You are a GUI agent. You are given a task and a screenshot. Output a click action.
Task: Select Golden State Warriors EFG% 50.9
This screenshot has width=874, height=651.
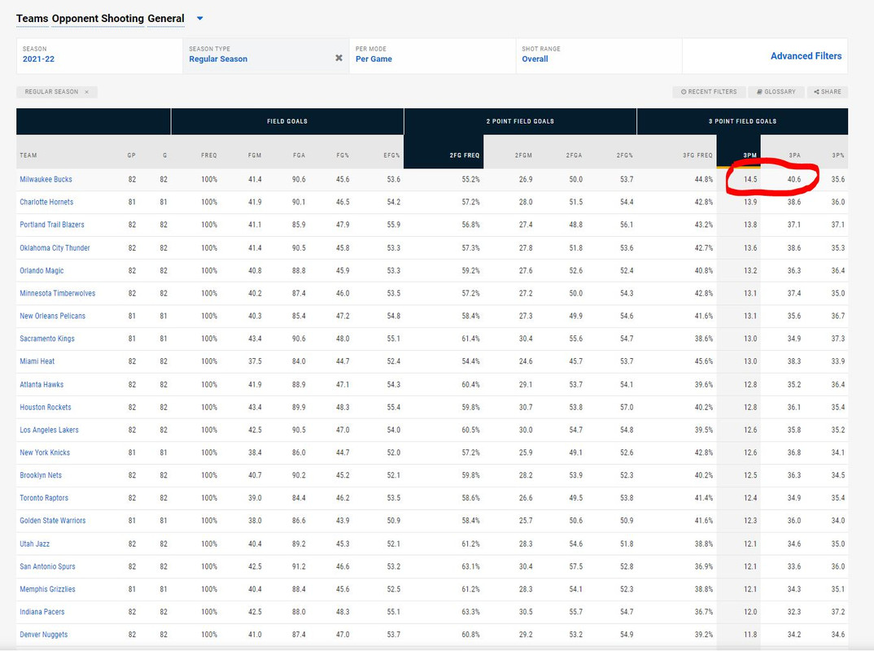point(394,521)
